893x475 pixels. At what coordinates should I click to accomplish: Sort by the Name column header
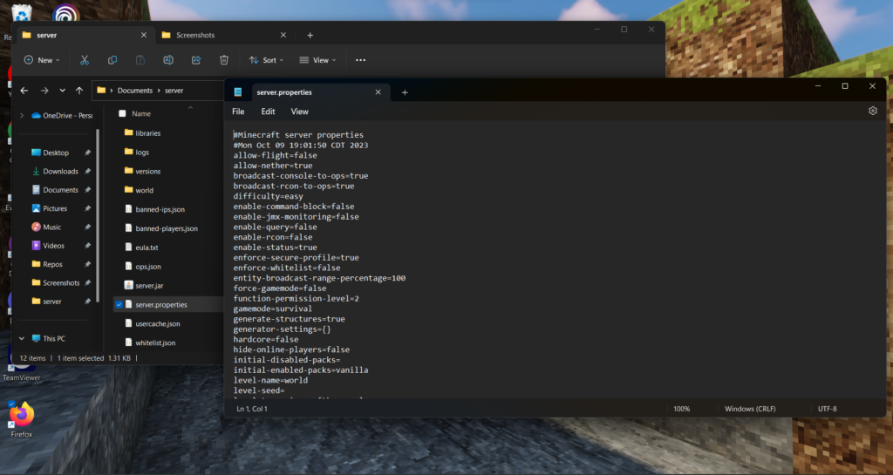point(141,114)
